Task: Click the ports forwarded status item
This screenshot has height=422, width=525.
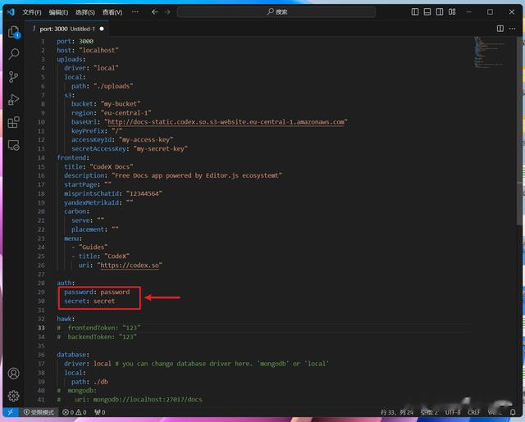Action: point(100,412)
